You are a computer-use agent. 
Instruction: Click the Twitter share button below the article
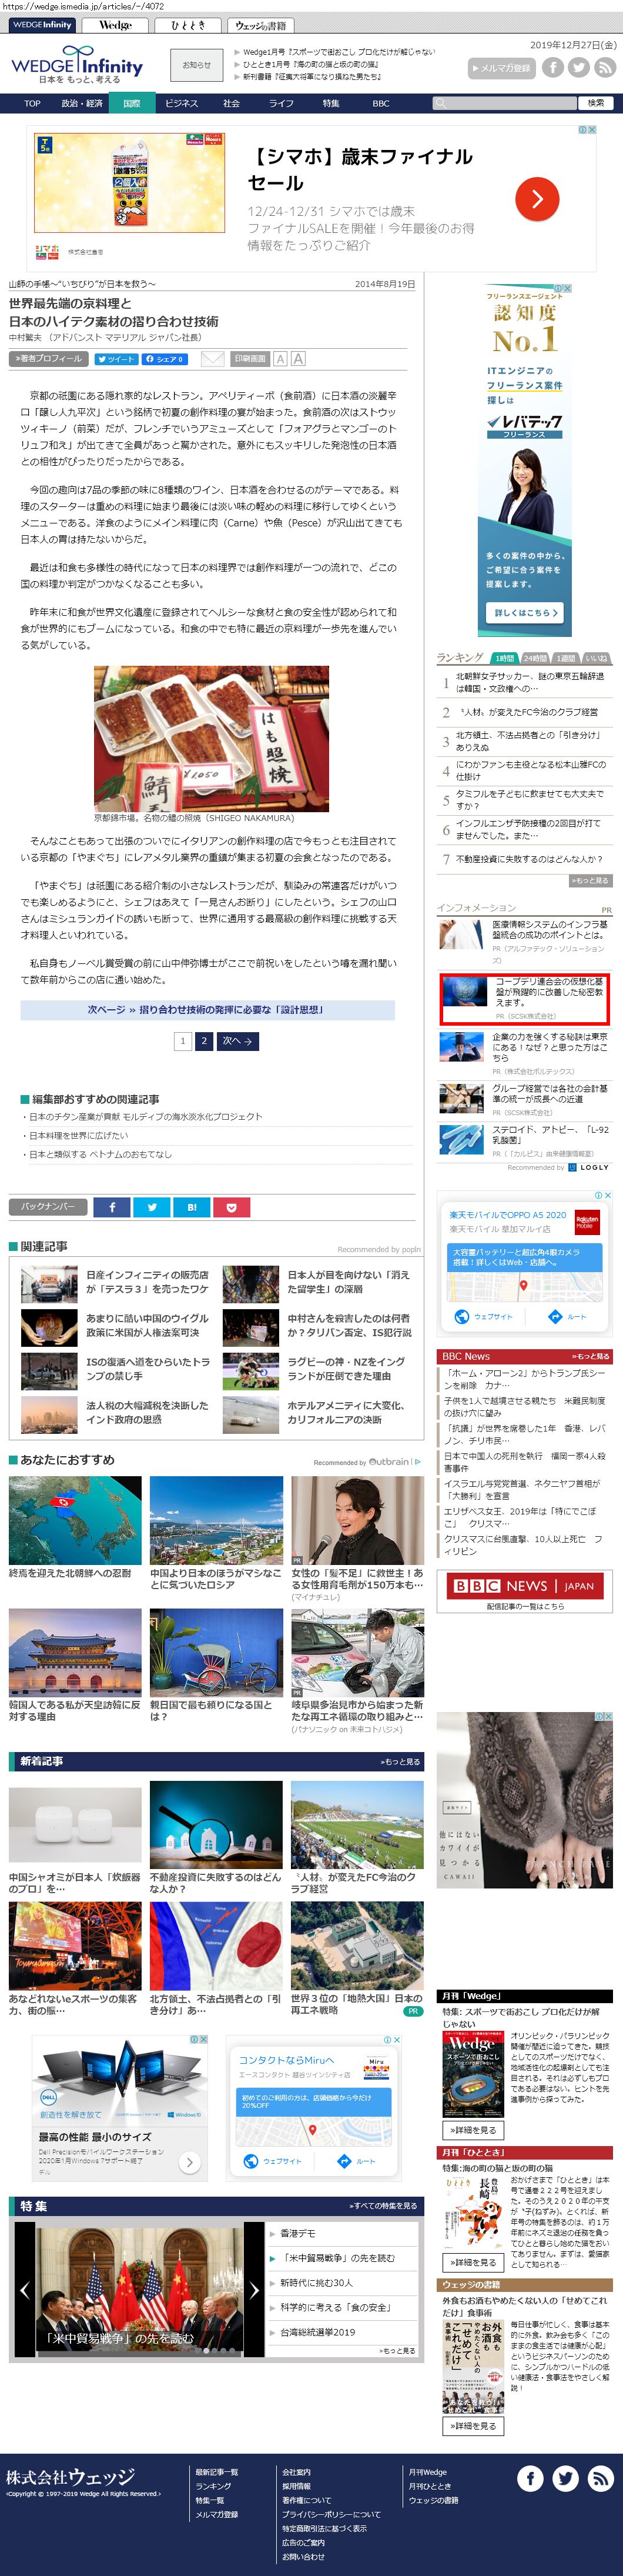tap(152, 1207)
